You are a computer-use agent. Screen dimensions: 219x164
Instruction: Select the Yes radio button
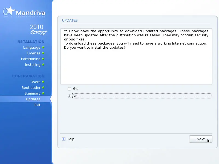70,89
